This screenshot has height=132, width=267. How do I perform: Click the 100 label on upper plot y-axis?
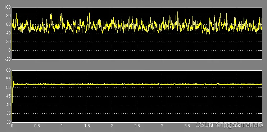click(x=8, y=7)
